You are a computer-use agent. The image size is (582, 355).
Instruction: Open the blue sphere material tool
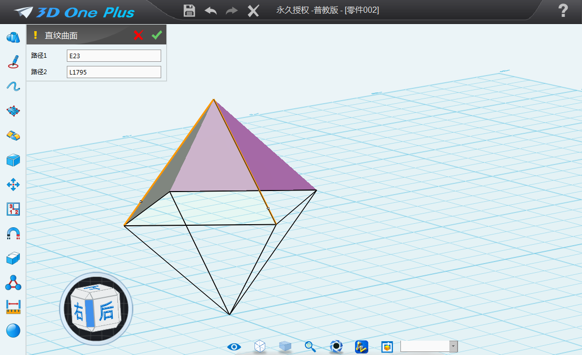pos(13,330)
